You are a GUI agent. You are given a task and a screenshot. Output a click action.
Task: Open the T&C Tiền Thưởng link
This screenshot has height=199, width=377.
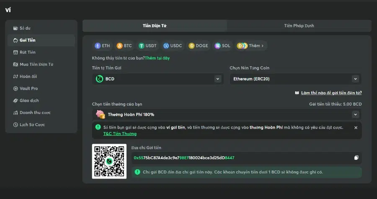click(120, 134)
